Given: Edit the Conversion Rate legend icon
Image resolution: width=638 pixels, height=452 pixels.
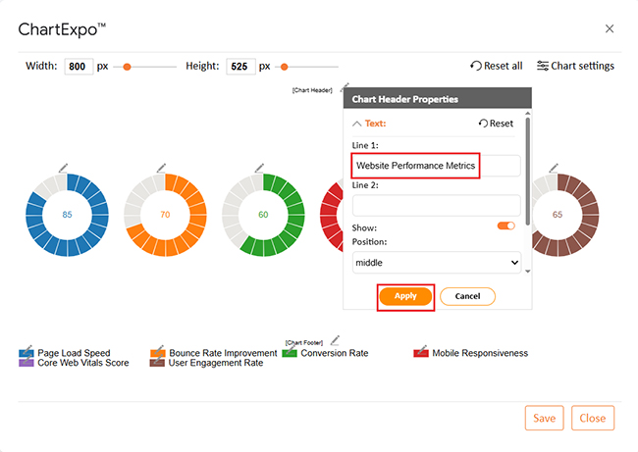Looking at the screenshot, I should [290, 352].
